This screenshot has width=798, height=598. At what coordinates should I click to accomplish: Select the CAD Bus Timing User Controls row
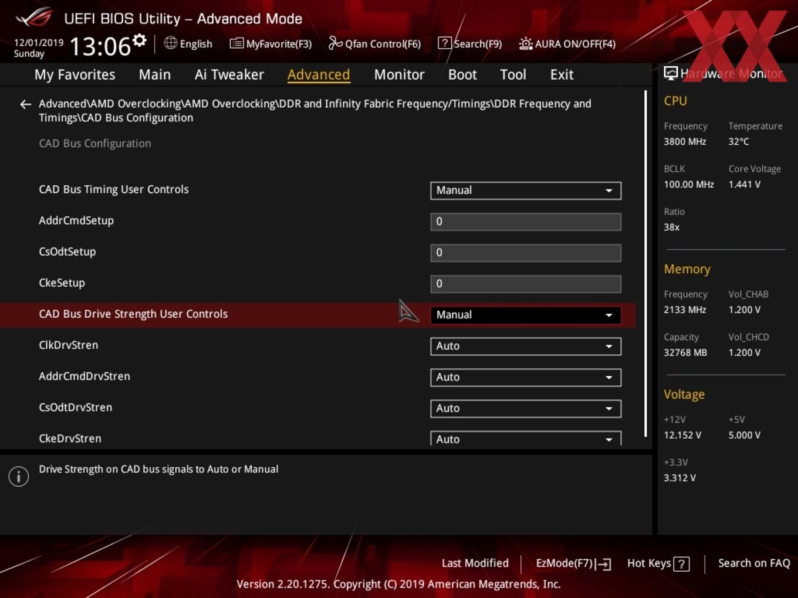[x=317, y=190]
